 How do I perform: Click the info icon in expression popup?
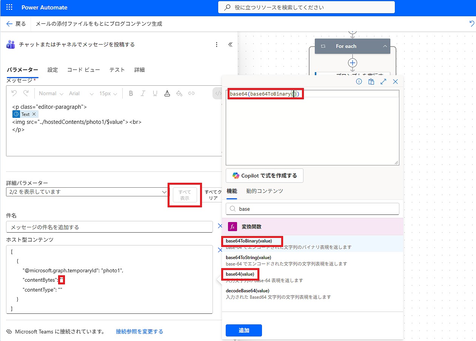click(359, 82)
